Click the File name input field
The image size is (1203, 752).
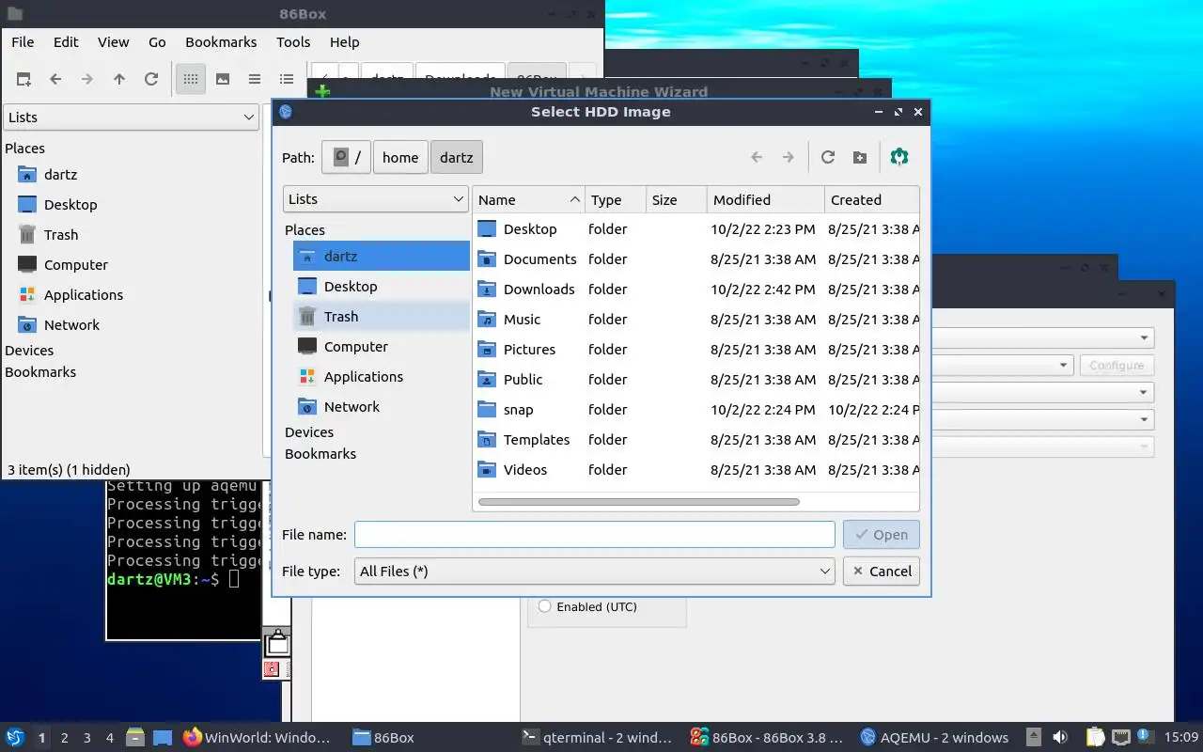coord(595,534)
